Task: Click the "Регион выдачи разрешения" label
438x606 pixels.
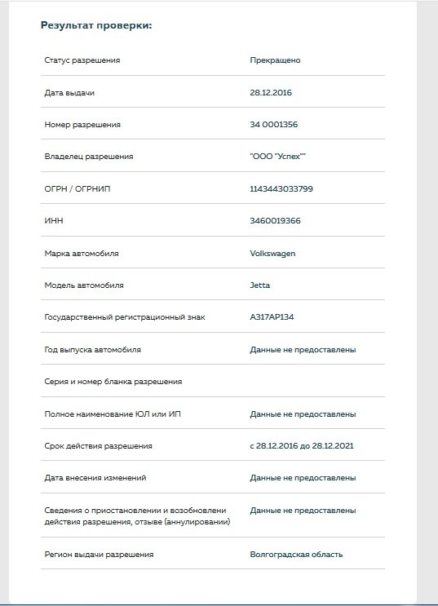Action: (99, 555)
